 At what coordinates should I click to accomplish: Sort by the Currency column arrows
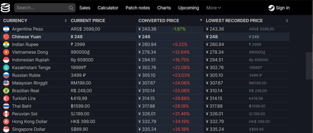point(66,20)
